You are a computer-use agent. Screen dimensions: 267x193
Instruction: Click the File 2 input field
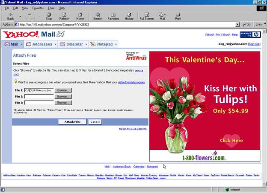39,97
